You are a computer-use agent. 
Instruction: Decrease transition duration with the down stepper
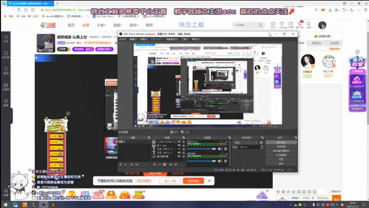262,148
